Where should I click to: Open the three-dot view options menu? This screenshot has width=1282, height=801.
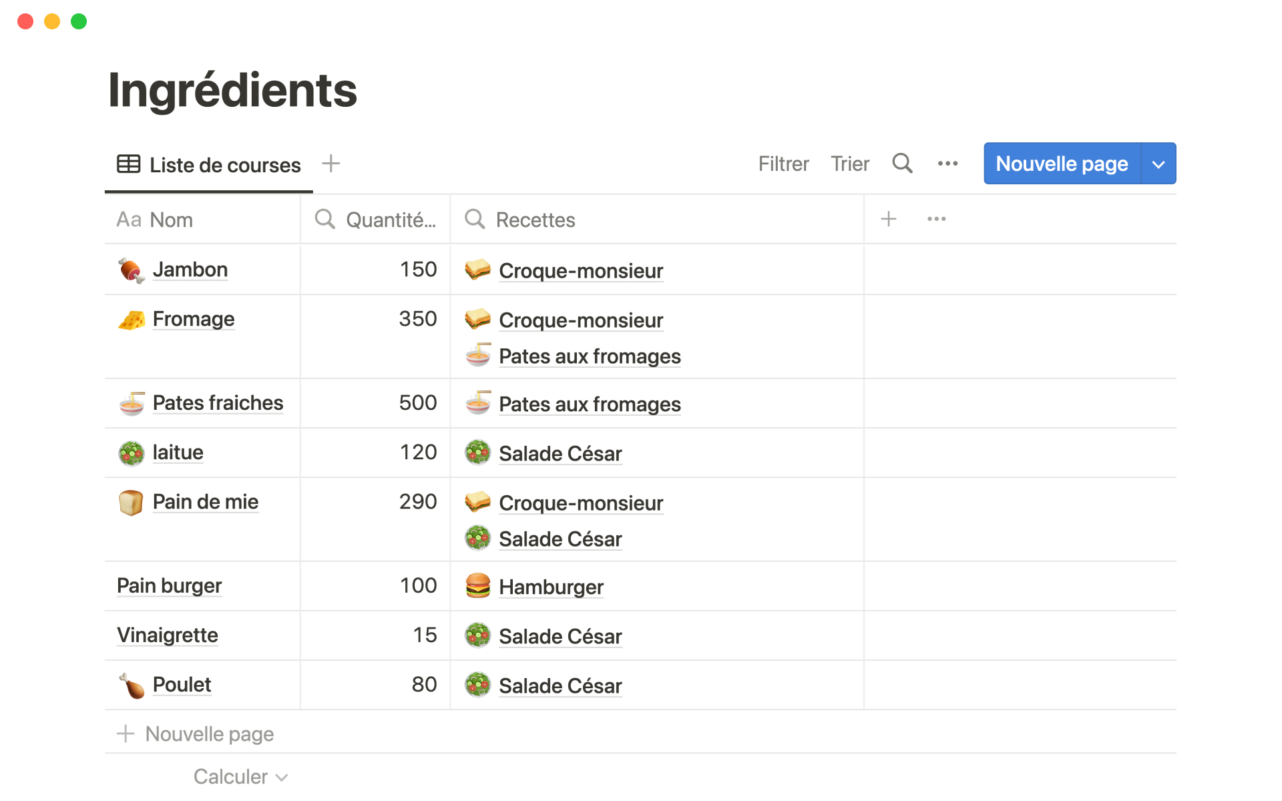(947, 164)
